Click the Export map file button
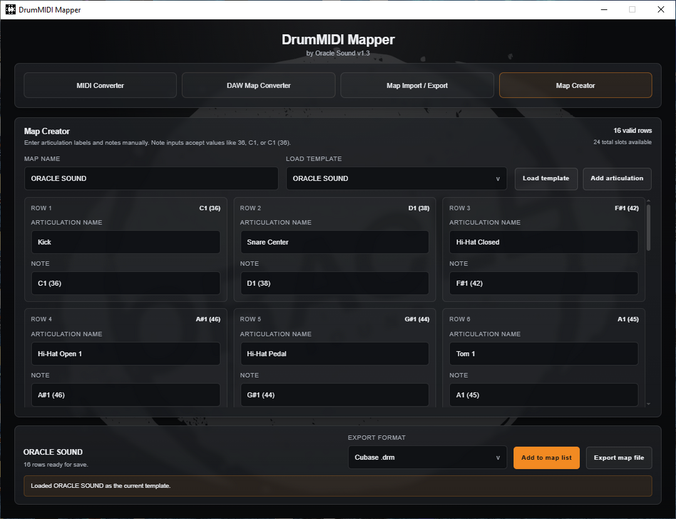The height and width of the screenshot is (519, 676). [619, 457]
